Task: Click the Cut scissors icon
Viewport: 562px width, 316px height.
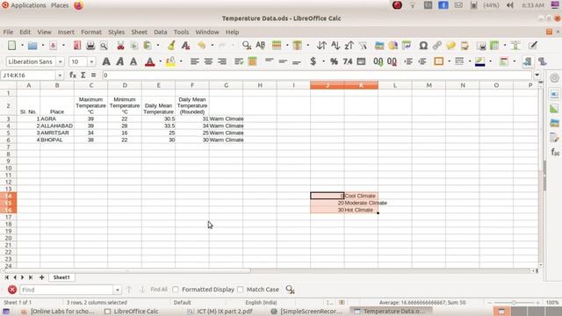Action: point(120,46)
